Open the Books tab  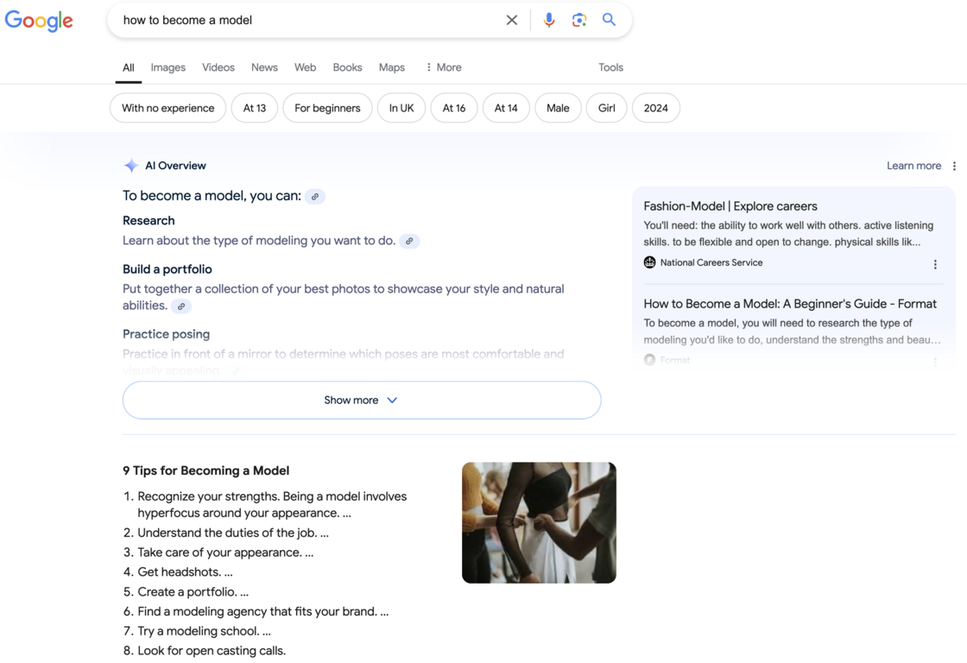coord(347,67)
